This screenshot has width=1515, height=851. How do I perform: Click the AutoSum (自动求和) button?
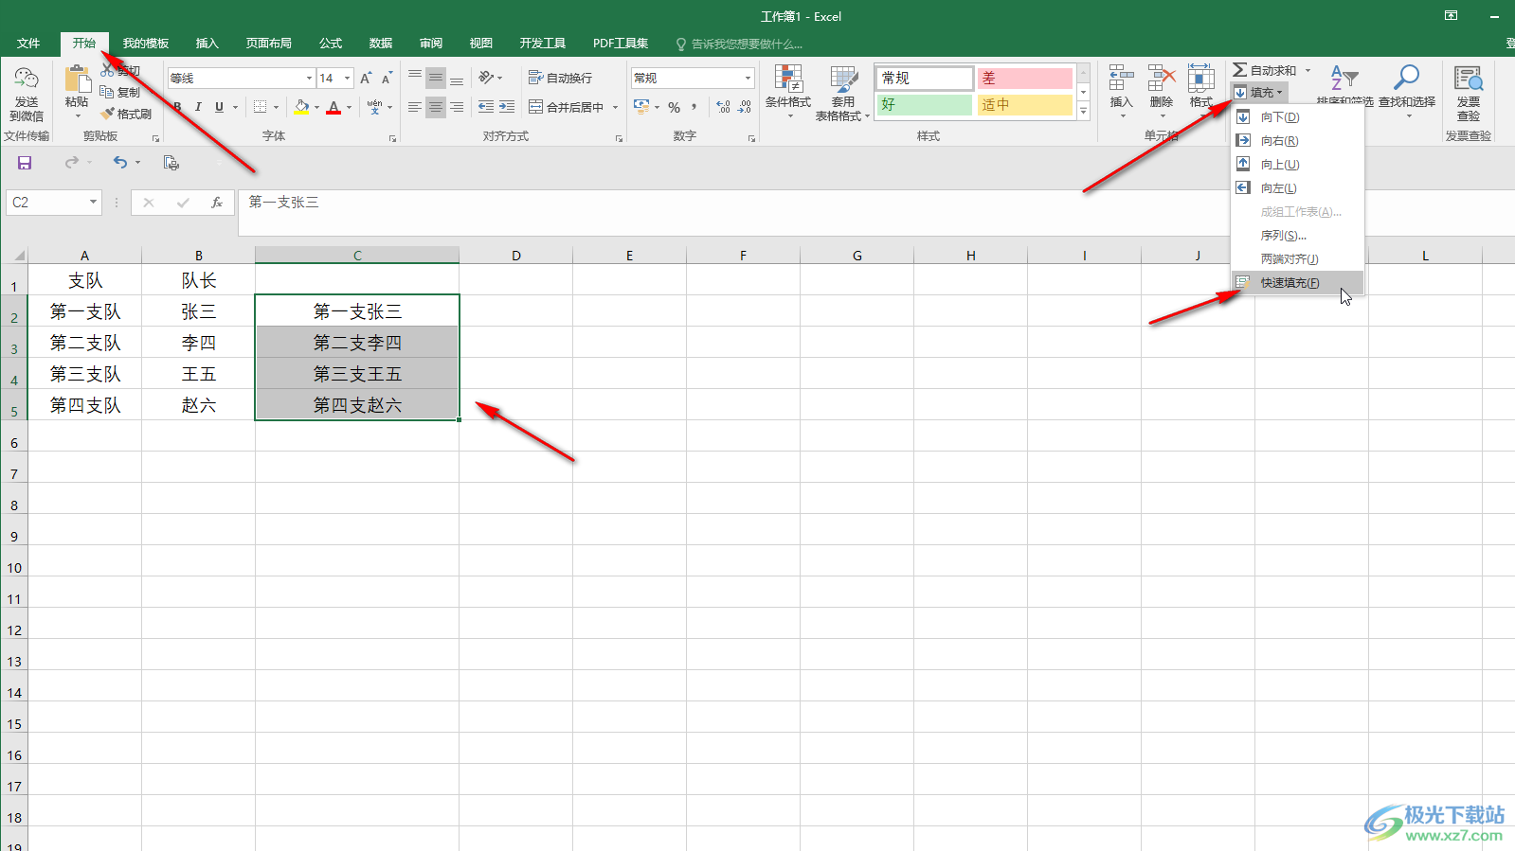pyautogui.click(x=1265, y=70)
